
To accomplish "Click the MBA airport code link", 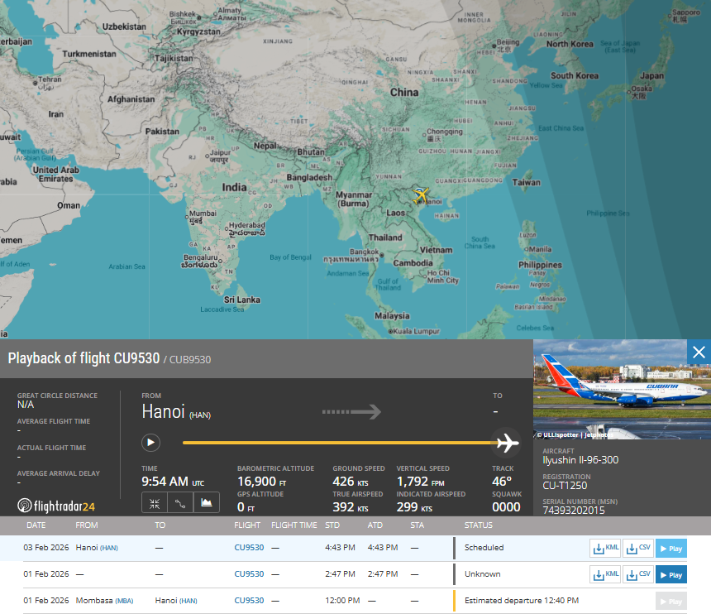I will (x=124, y=601).
